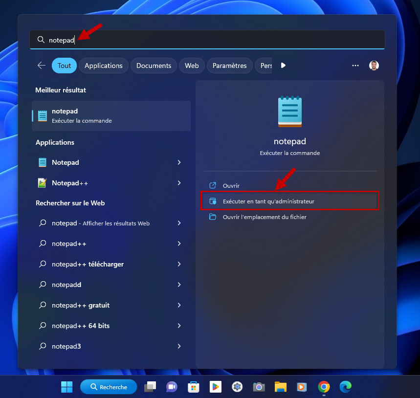Select the 'notepad++' web suggestion text
This screenshot has height=398, width=420.
[69, 243]
